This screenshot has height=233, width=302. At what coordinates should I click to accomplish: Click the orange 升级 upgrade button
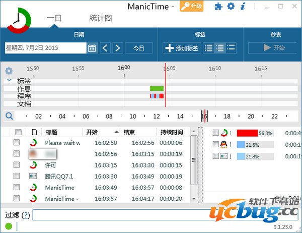(x=191, y=6)
